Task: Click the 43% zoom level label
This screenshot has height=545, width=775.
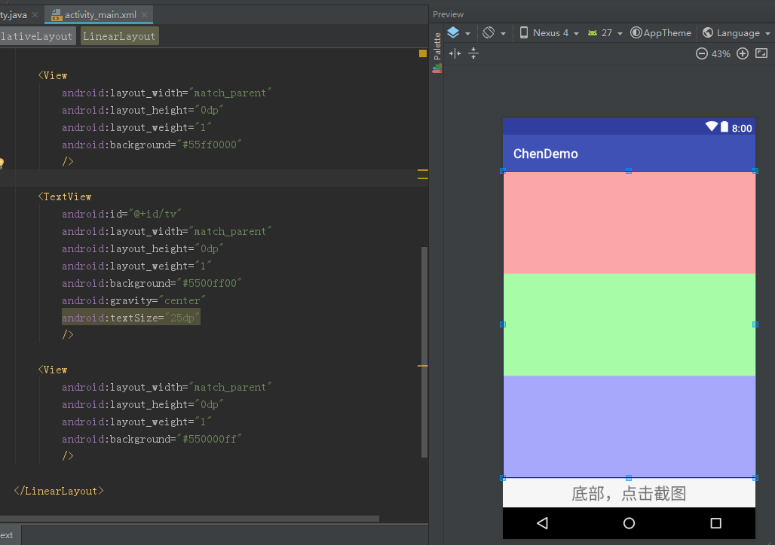Action: point(721,53)
